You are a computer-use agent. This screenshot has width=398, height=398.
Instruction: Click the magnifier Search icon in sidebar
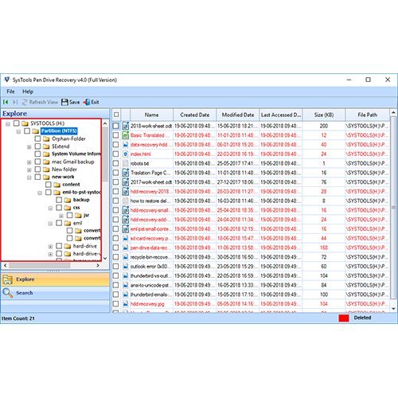[x=7, y=293]
